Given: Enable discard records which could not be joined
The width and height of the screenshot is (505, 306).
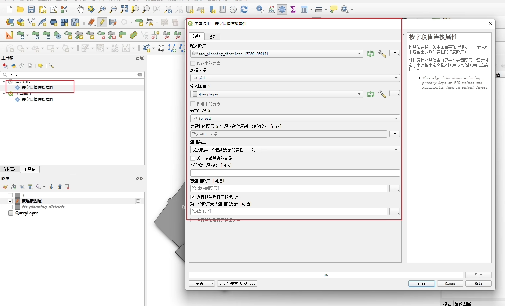Looking at the screenshot, I should pyautogui.click(x=193, y=158).
